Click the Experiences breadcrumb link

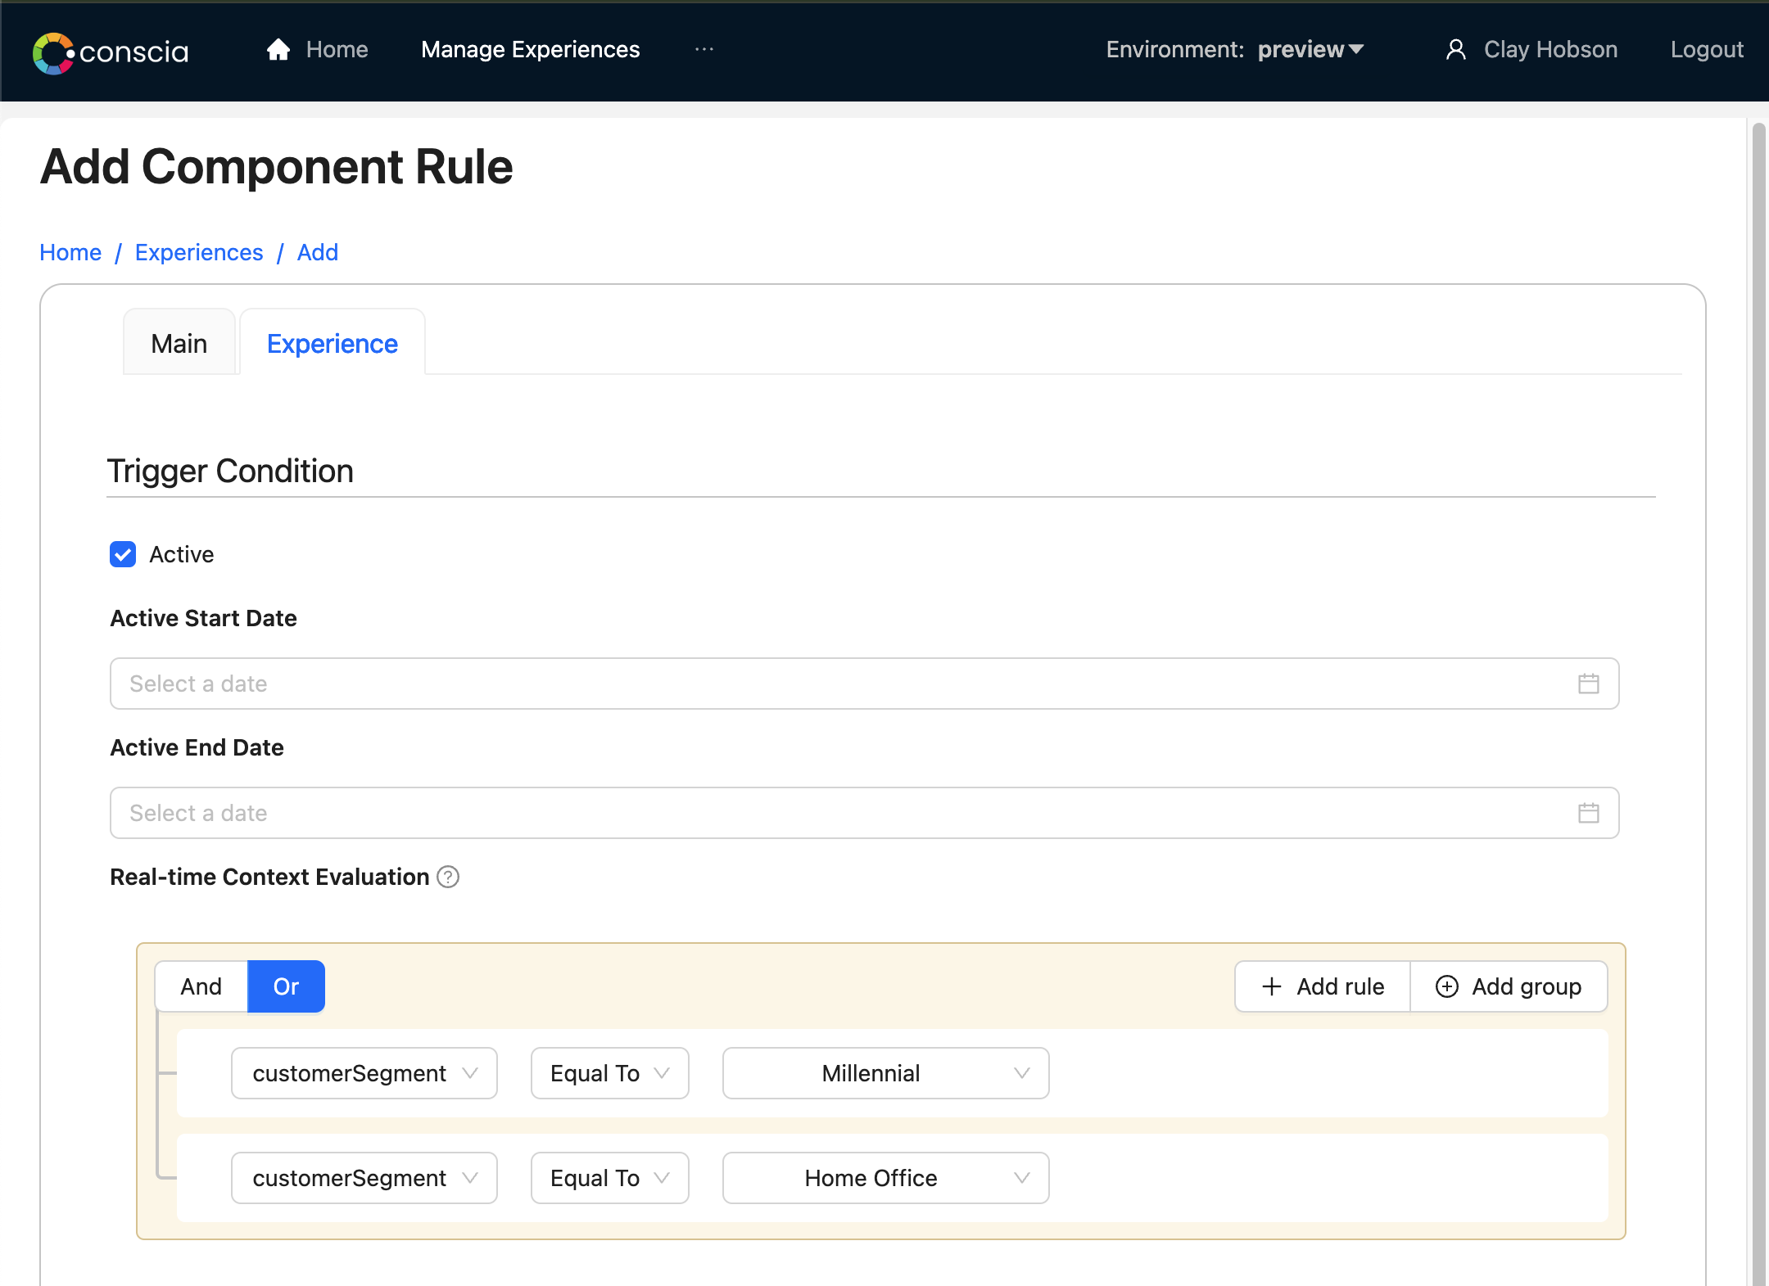[199, 252]
